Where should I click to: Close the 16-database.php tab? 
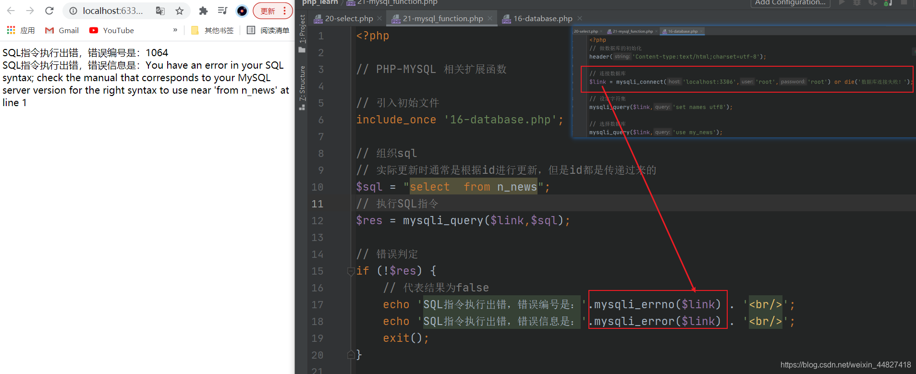click(x=580, y=18)
